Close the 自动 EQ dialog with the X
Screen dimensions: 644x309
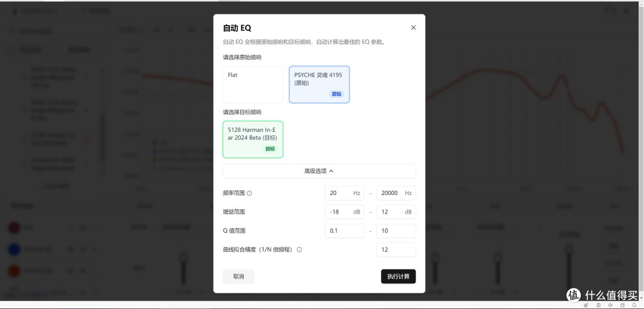tap(413, 27)
